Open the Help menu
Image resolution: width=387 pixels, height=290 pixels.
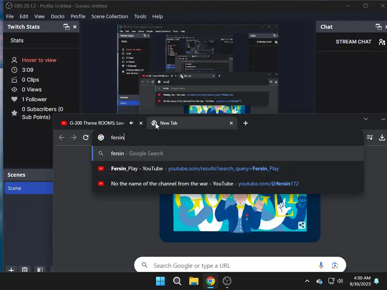pos(157,17)
